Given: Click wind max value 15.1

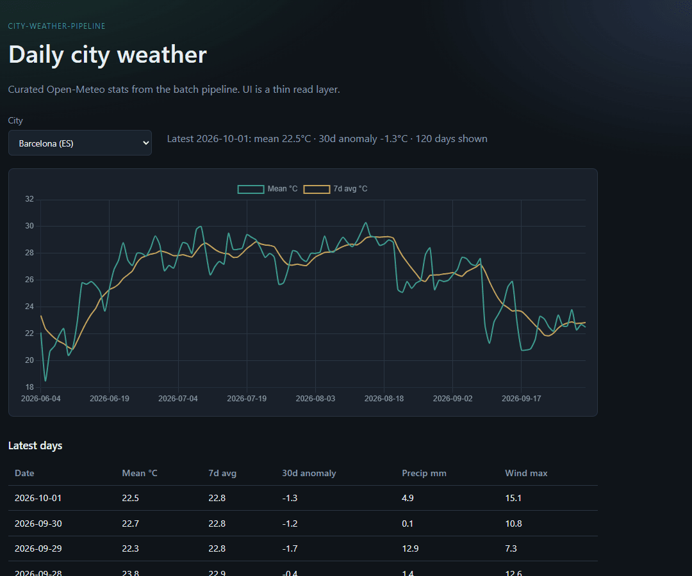Looking at the screenshot, I should pyautogui.click(x=513, y=498).
